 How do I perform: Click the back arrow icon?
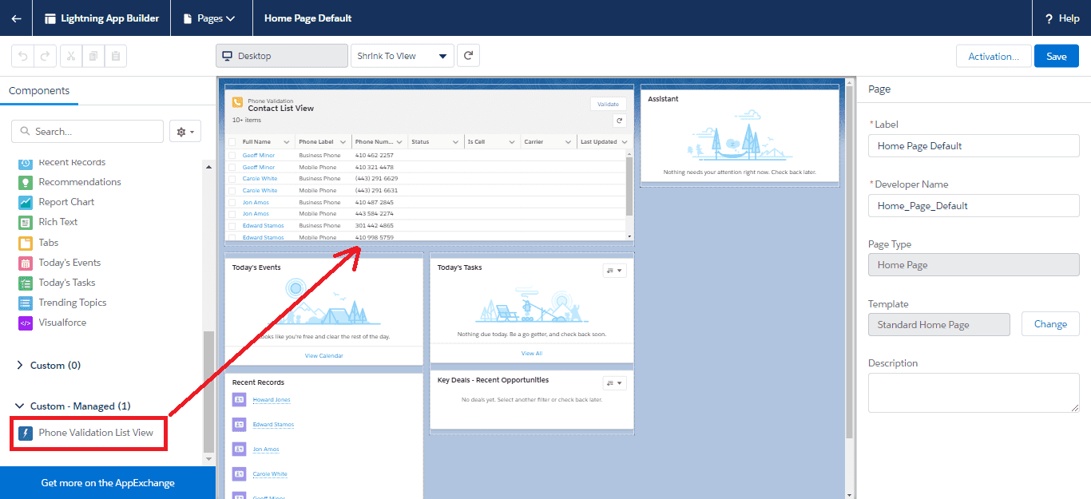click(x=16, y=18)
